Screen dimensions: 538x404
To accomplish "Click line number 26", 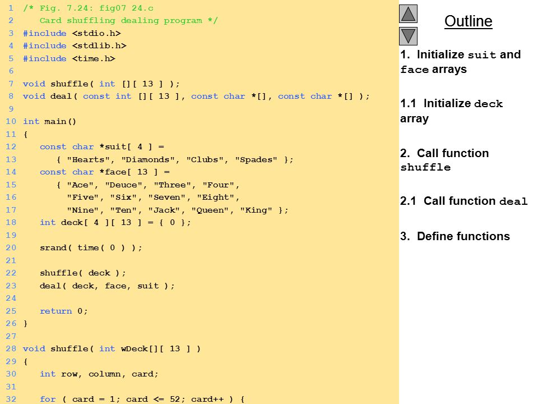I will click(11, 324).
